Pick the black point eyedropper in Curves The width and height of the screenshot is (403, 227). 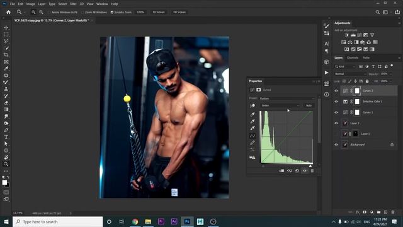pyautogui.click(x=253, y=114)
